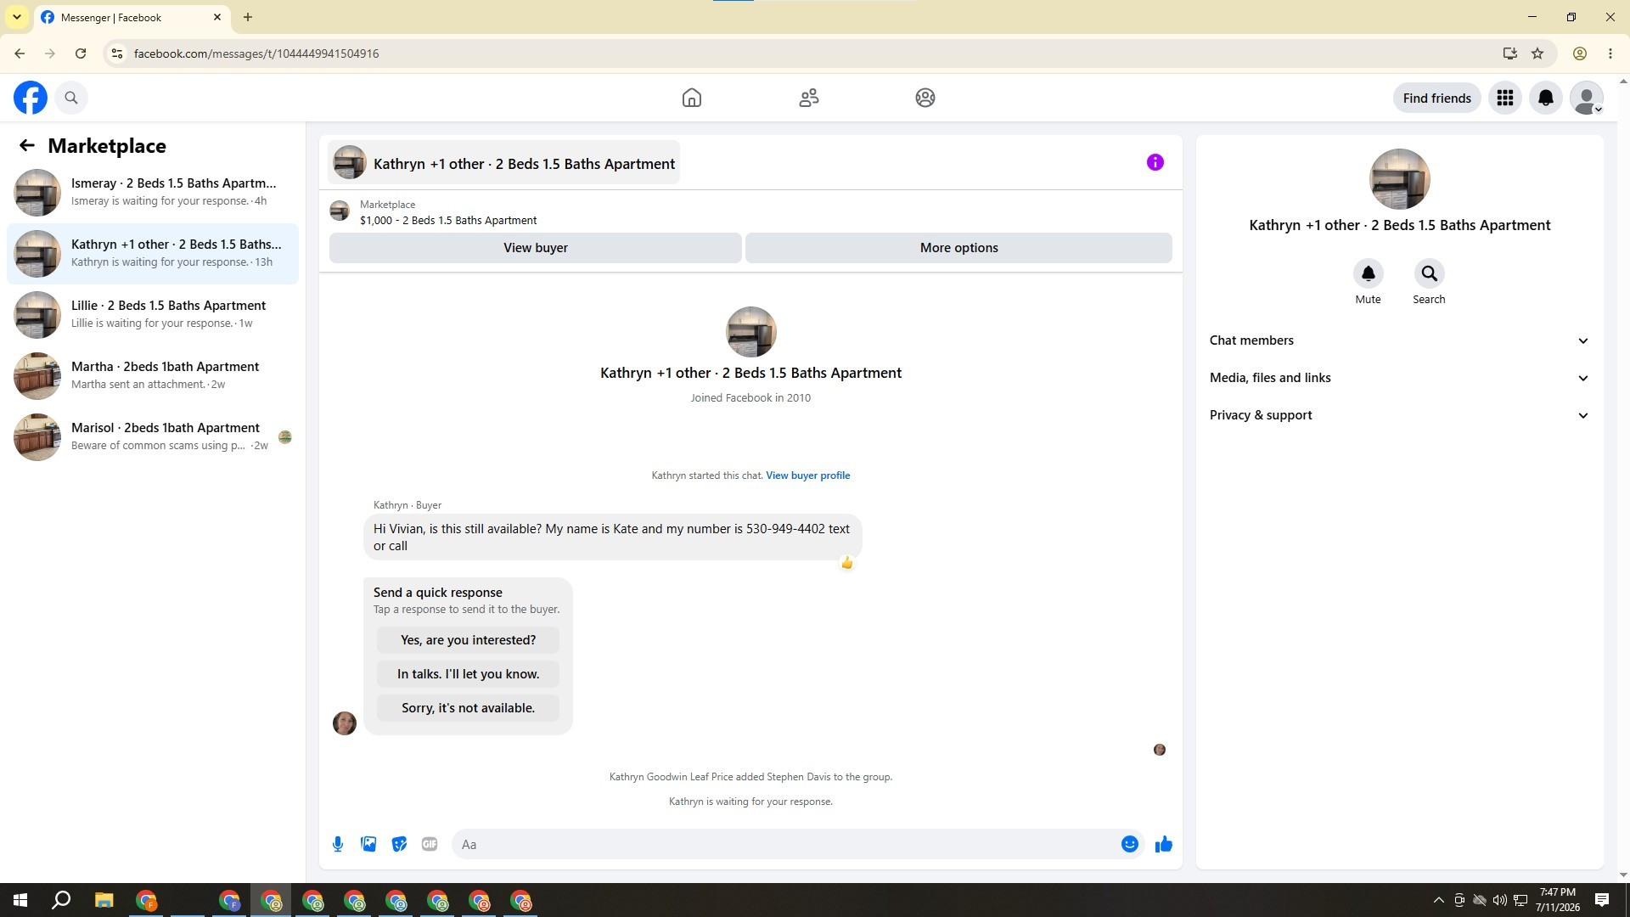Open the Windows notification center icon

point(1602,900)
